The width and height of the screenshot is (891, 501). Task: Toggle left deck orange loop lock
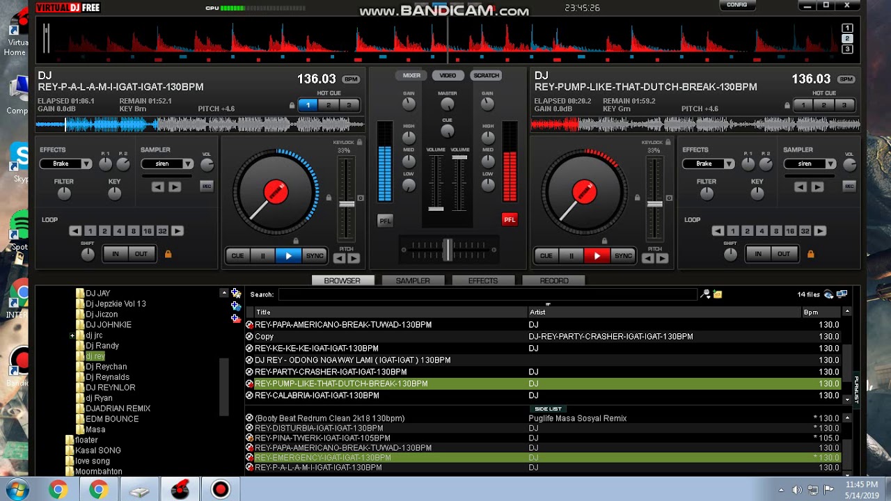(x=168, y=254)
